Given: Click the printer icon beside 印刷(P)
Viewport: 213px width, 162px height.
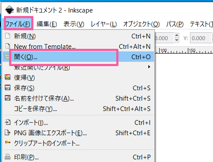Looking at the screenshot, I should [x=7, y=157].
